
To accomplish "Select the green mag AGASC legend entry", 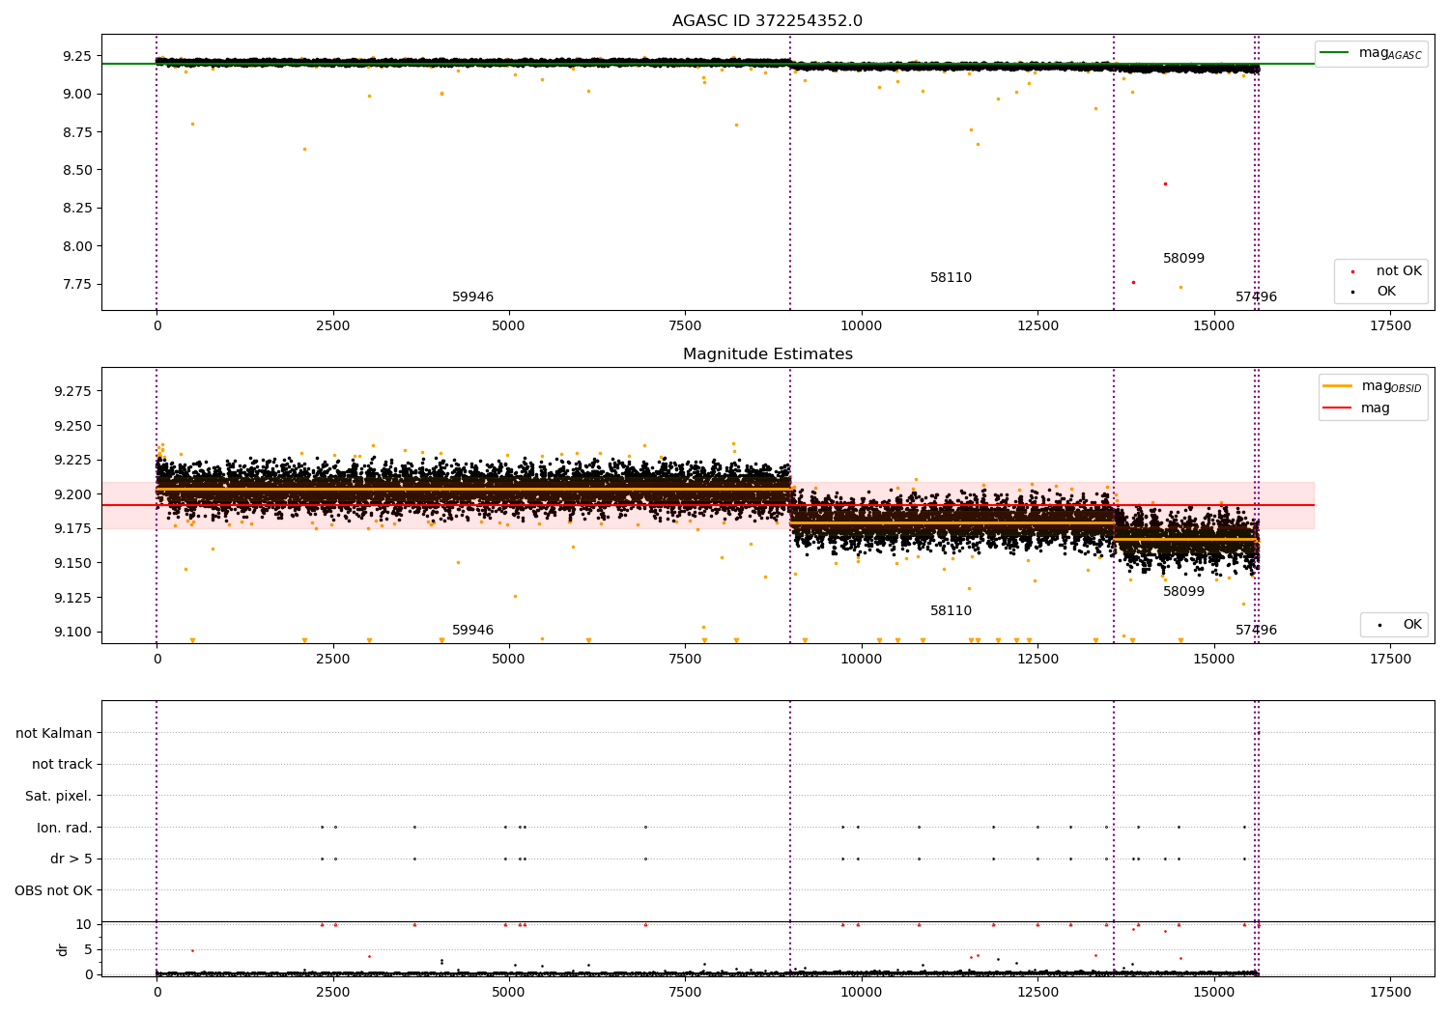I will (x=1371, y=53).
